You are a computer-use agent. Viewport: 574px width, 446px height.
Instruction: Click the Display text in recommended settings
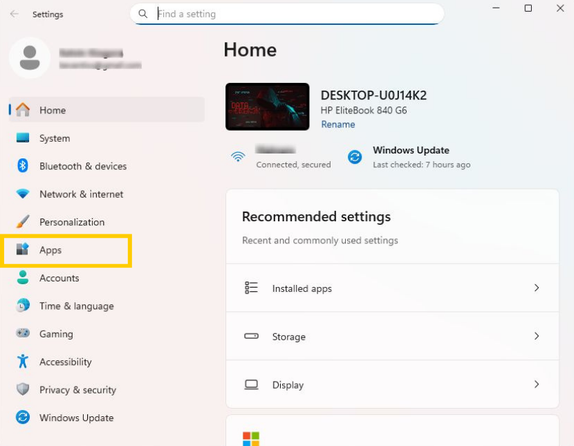point(288,385)
